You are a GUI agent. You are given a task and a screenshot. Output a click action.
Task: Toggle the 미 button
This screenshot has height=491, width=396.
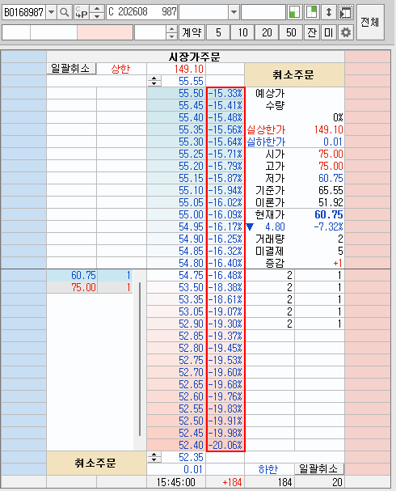[x=328, y=32]
